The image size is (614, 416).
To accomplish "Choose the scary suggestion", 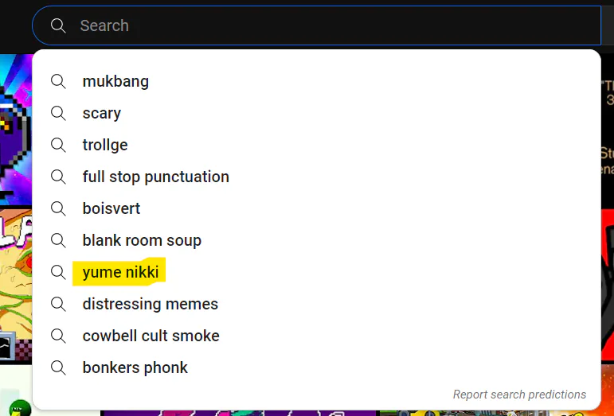I will (102, 113).
